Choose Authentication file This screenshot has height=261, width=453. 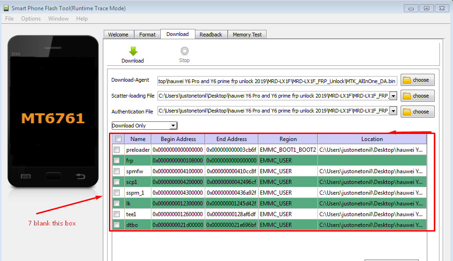[x=417, y=112]
